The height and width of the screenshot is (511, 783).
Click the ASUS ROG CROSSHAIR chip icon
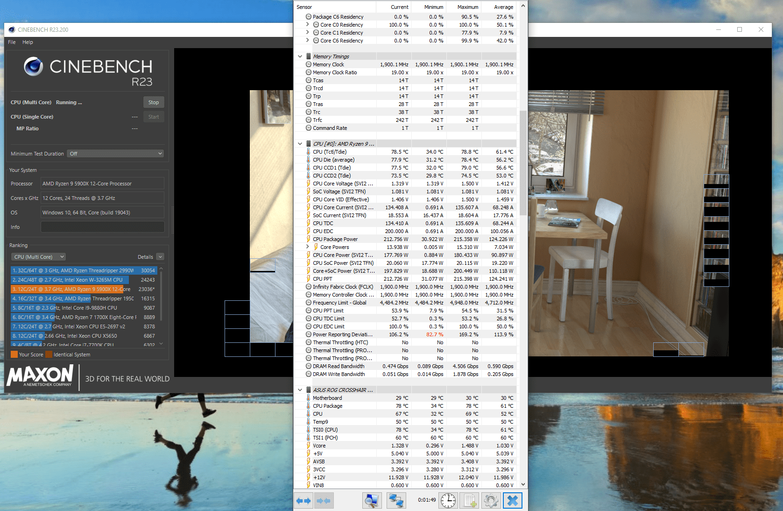pyautogui.click(x=308, y=390)
